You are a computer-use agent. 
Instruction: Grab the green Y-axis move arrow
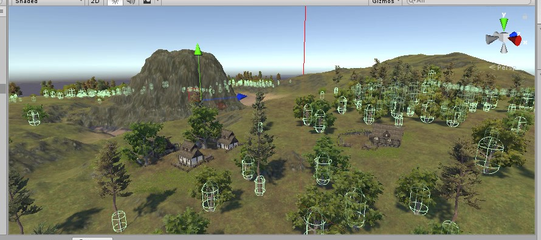[198, 49]
